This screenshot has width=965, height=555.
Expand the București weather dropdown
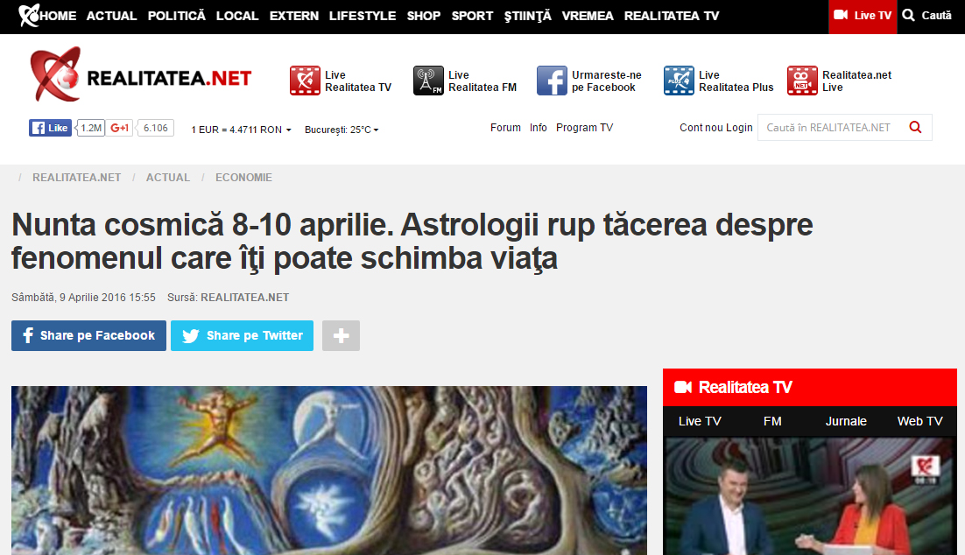click(342, 130)
